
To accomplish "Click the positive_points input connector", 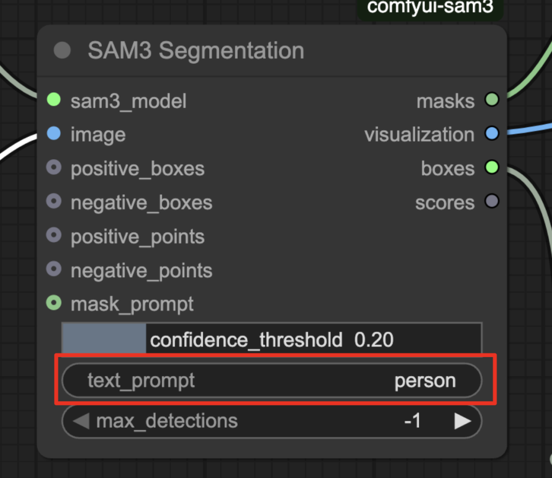I will tap(53, 236).
